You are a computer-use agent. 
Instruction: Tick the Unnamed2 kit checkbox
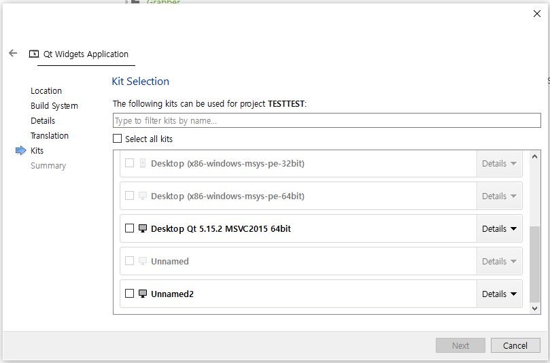point(129,294)
